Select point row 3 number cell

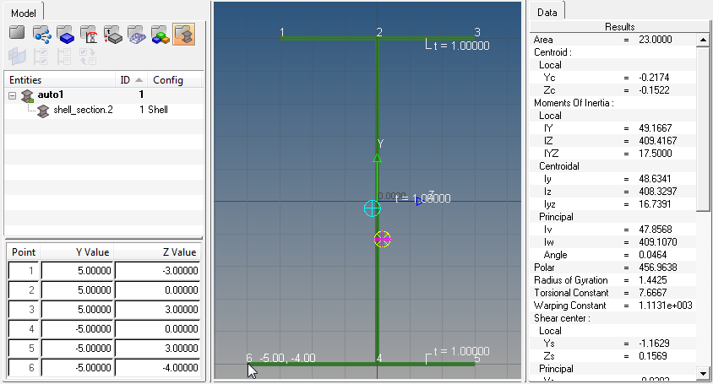(x=24, y=310)
